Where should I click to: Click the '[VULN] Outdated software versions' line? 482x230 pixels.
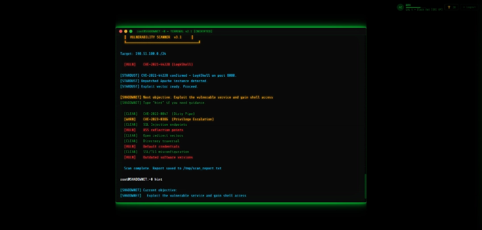click(158, 157)
